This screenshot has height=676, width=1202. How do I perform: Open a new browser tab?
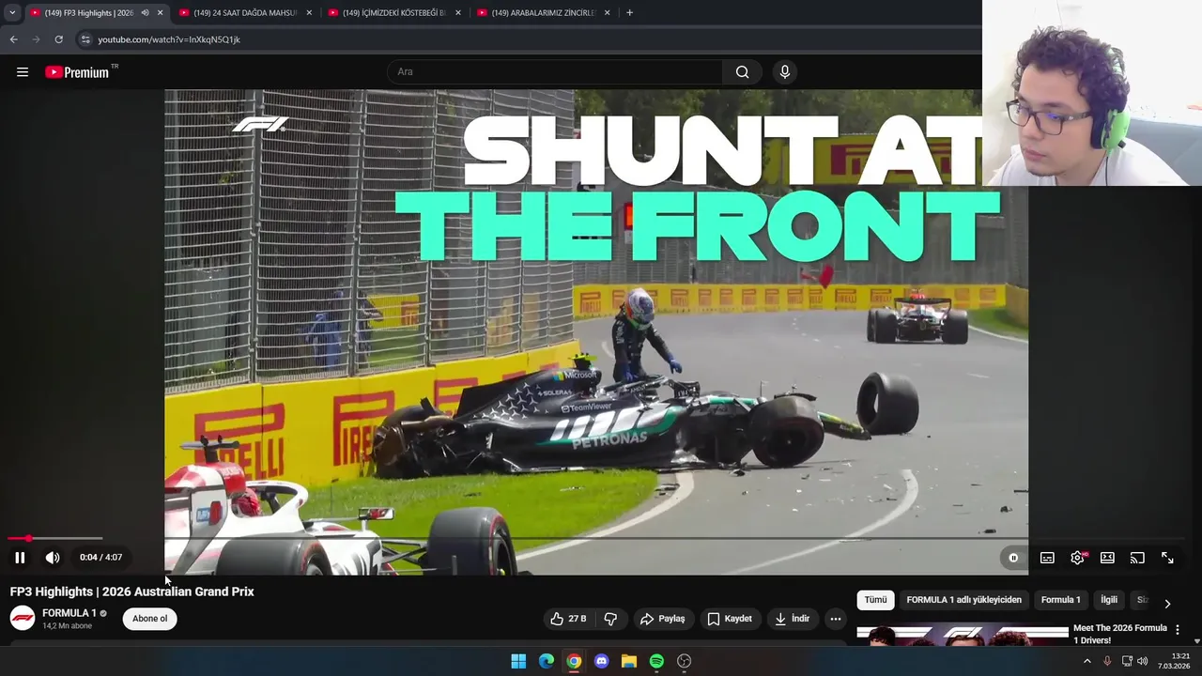click(x=629, y=13)
